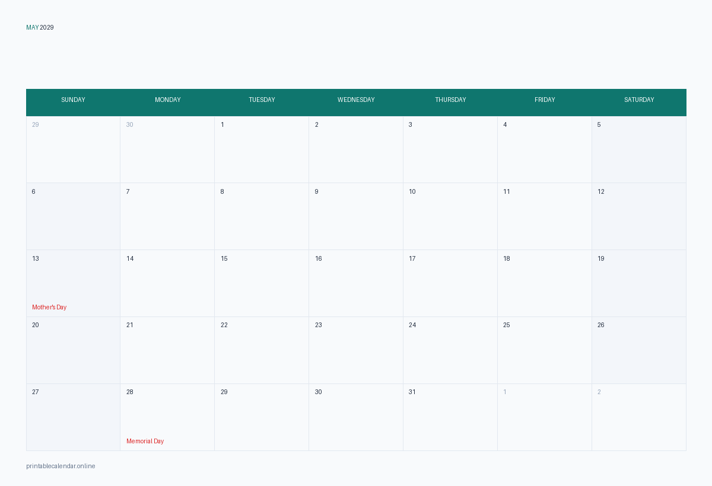712x486 pixels.
Task: Click the MAY 2029 title text
Action: 40,27
